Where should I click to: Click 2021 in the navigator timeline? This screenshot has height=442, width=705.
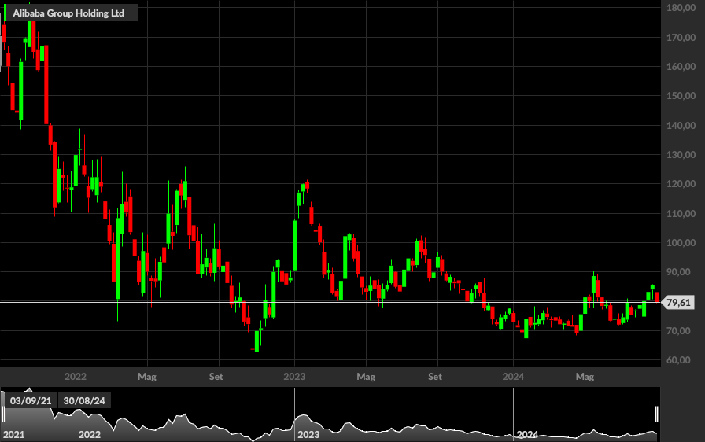[x=13, y=435]
